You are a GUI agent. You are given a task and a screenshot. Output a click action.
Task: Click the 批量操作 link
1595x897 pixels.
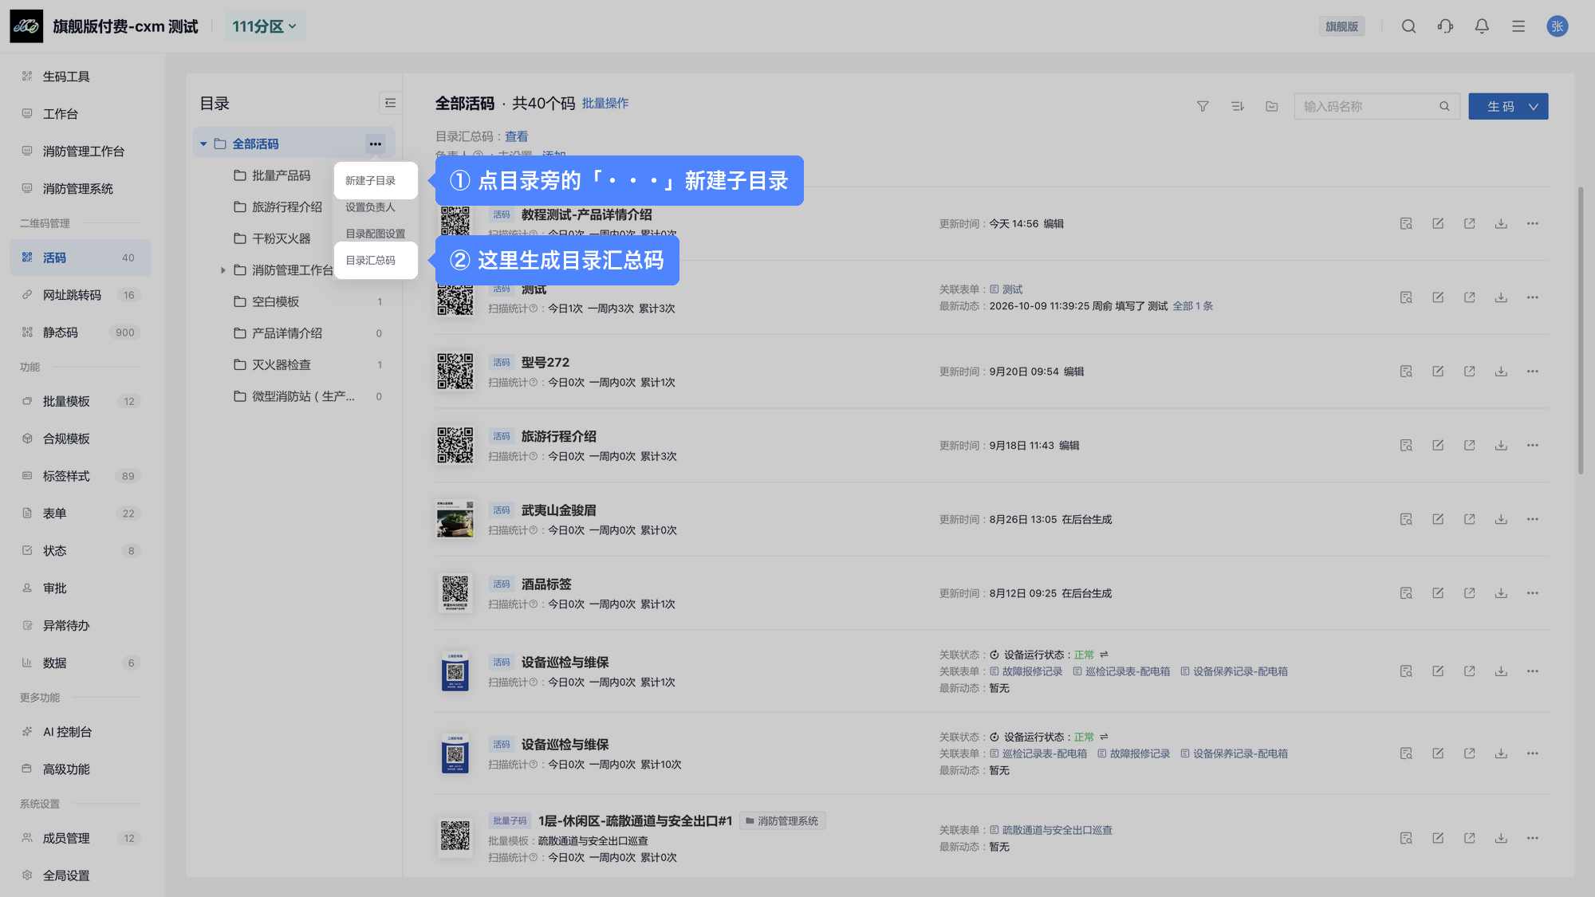coord(605,104)
